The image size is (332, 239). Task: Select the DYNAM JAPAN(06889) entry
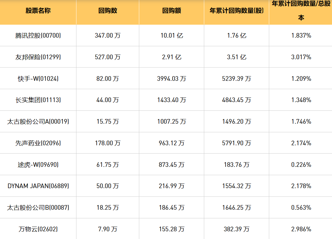click(38, 186)
